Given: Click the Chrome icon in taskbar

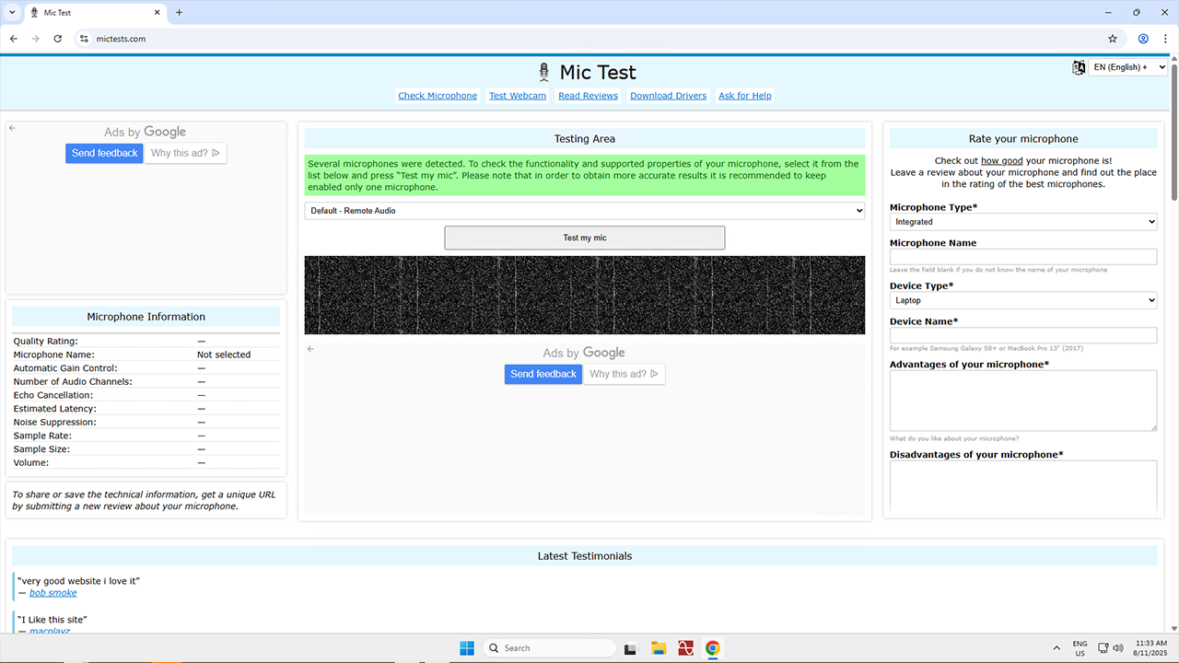Looking at the screenshot, I should coord(712,648).
